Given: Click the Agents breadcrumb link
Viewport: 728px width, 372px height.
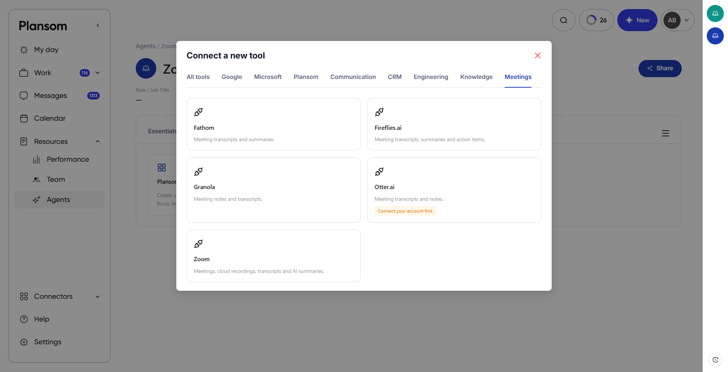Looking at the screenshot, I should point(146,46).
